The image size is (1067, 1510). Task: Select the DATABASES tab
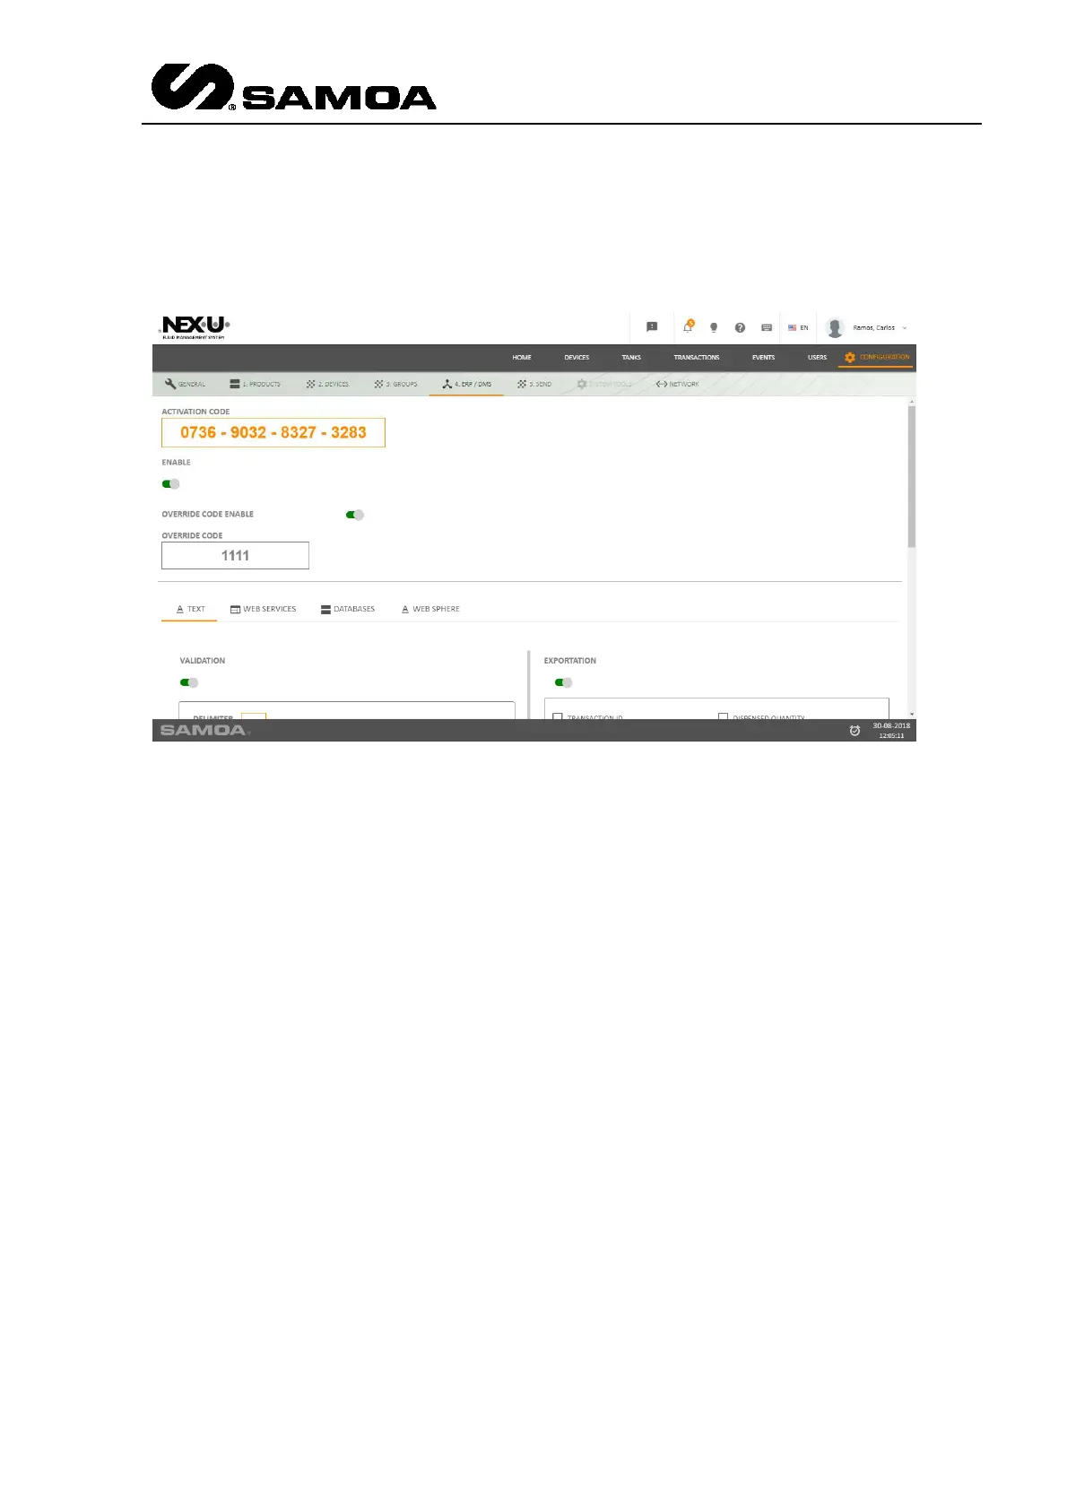tap(348, 609)
